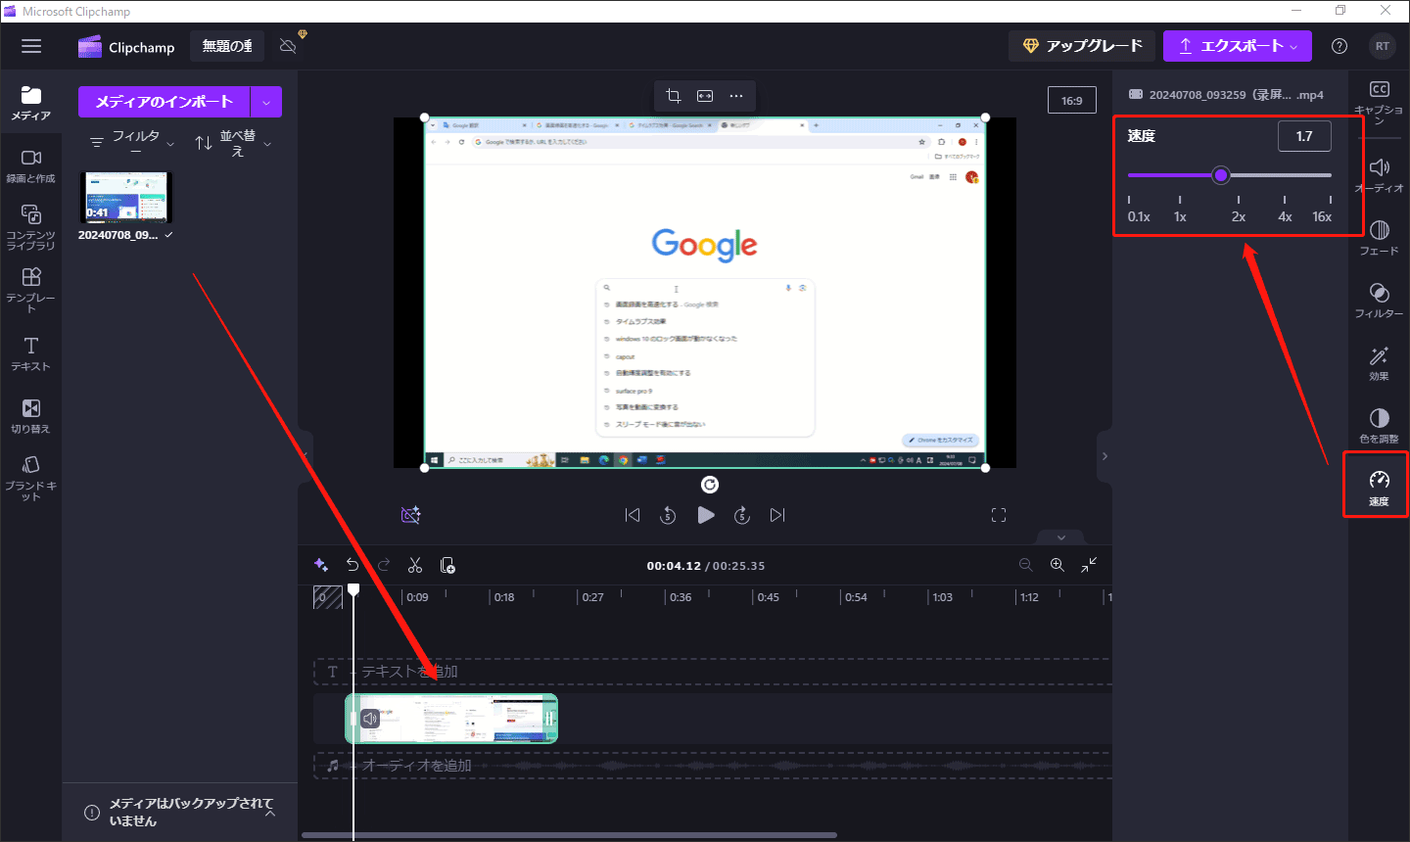Viewport: 1410px width, 842px height.
Task: Open the キャプション captions panel
Action: point(1379,102)
